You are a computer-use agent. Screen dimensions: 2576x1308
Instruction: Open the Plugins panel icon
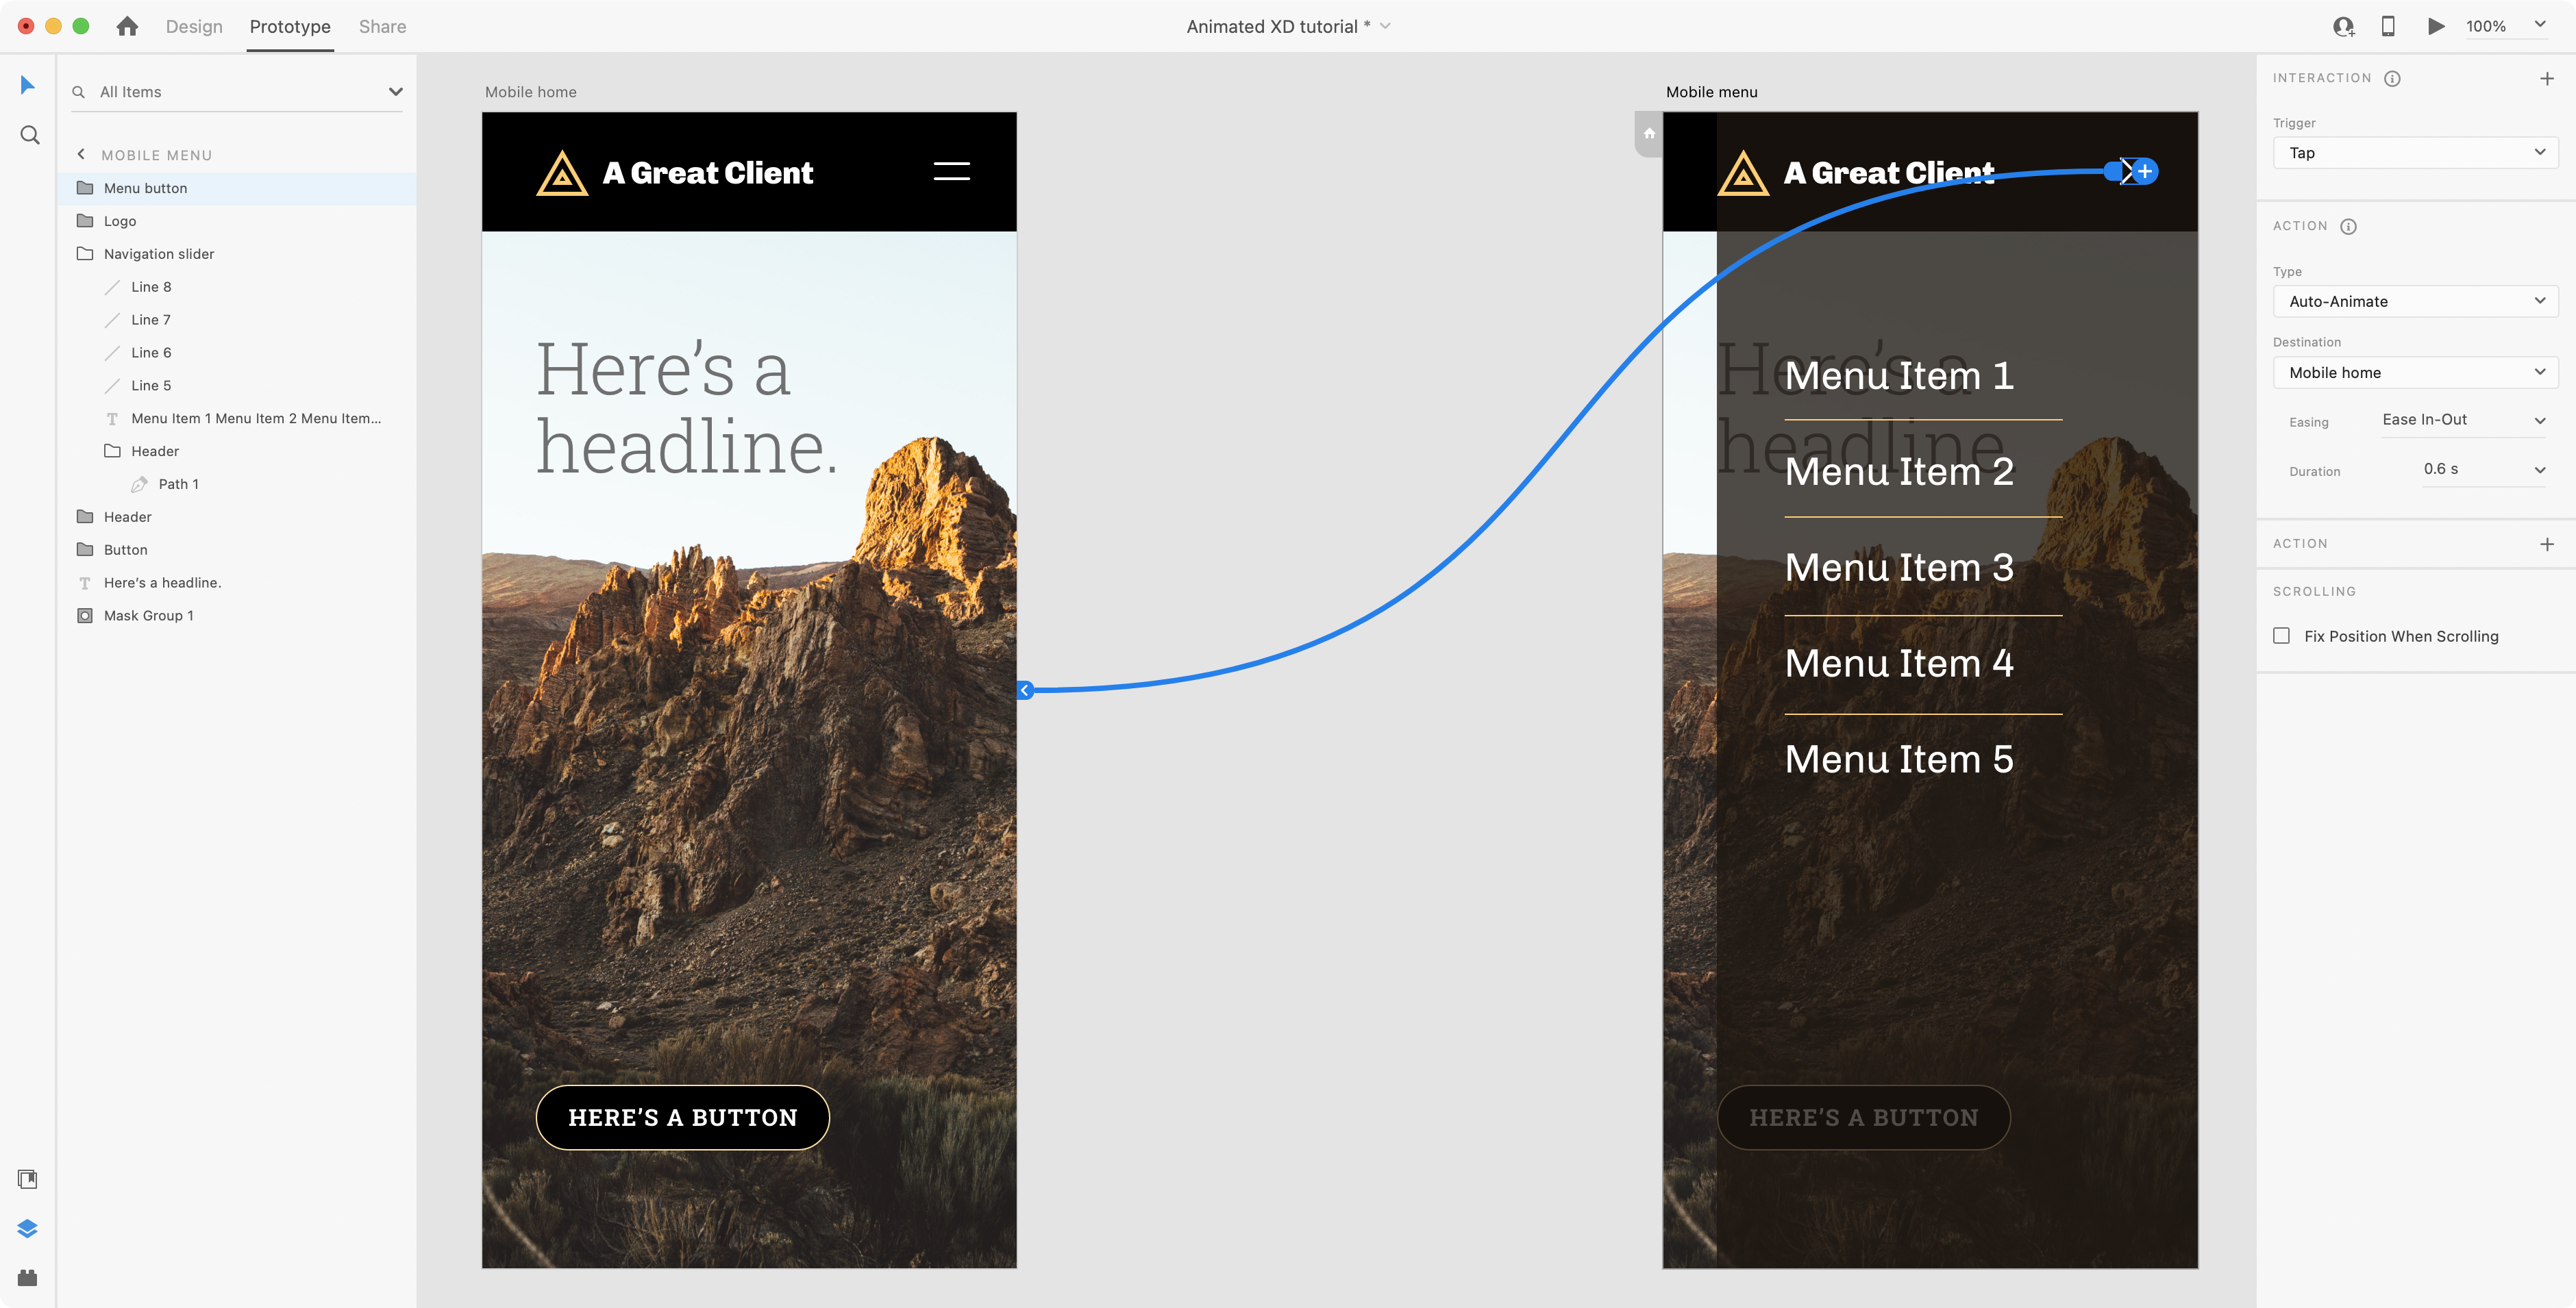tap(28, 1277)
